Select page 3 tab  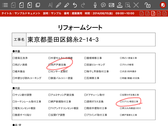pos(153,13)
